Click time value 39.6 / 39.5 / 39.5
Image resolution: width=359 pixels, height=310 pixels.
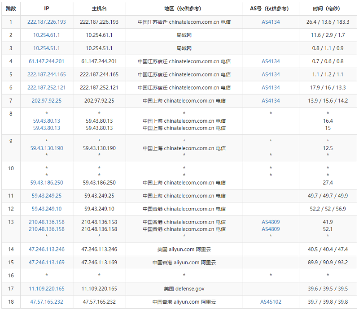pos(328,289)
